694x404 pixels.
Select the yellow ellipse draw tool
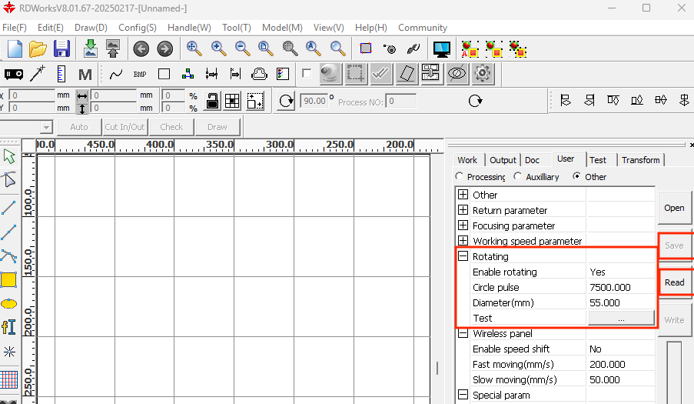point(9,304)
